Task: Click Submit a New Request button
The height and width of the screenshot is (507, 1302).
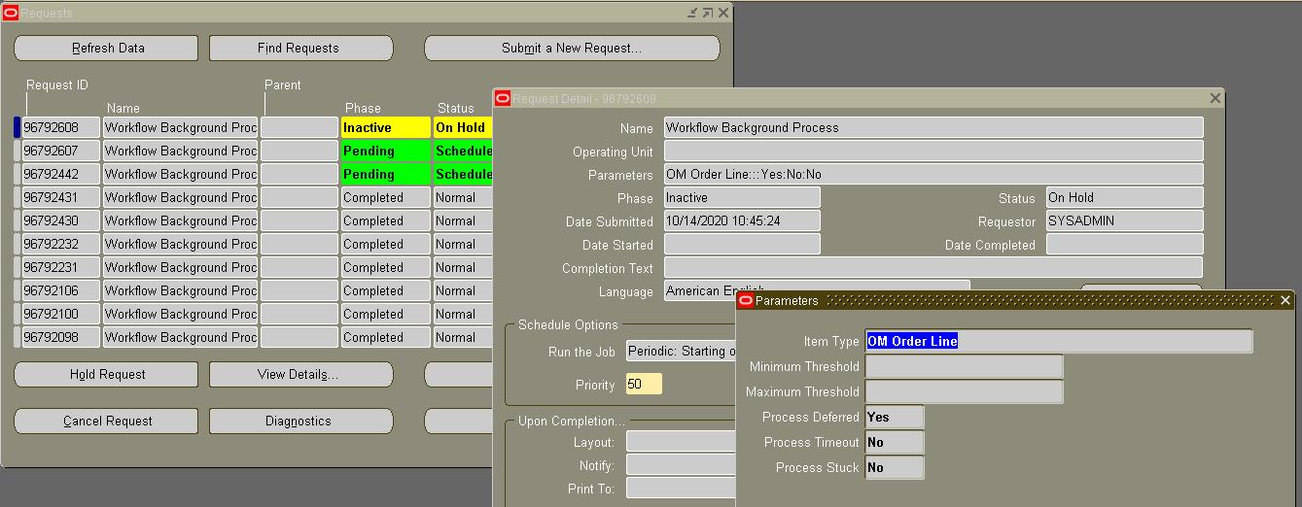Action: pyautogui.click(x=572, y=48)
